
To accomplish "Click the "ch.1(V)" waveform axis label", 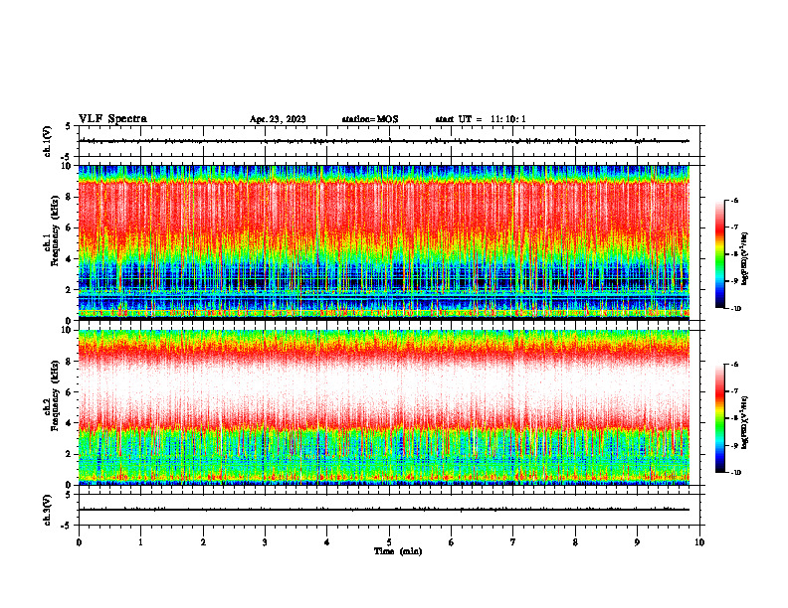I will [x=47, y=141].
